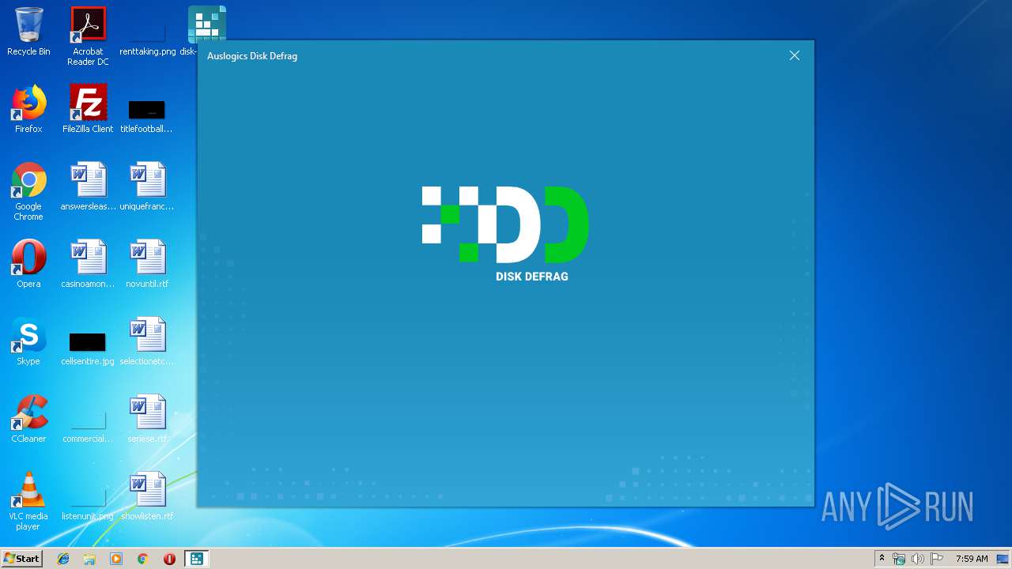Open the Action Center flag icon

937,559
